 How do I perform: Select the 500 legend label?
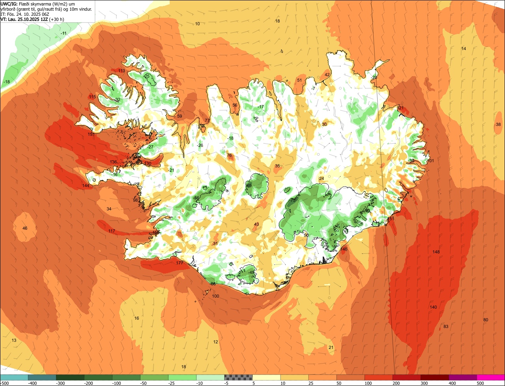480,383
